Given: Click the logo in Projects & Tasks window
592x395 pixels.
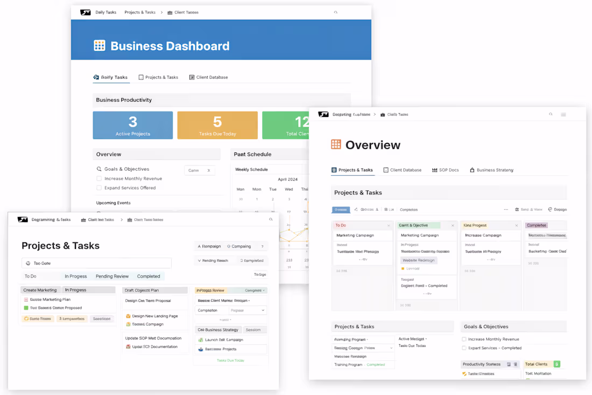Looking at the screenshot, I should tap(23, 220).
